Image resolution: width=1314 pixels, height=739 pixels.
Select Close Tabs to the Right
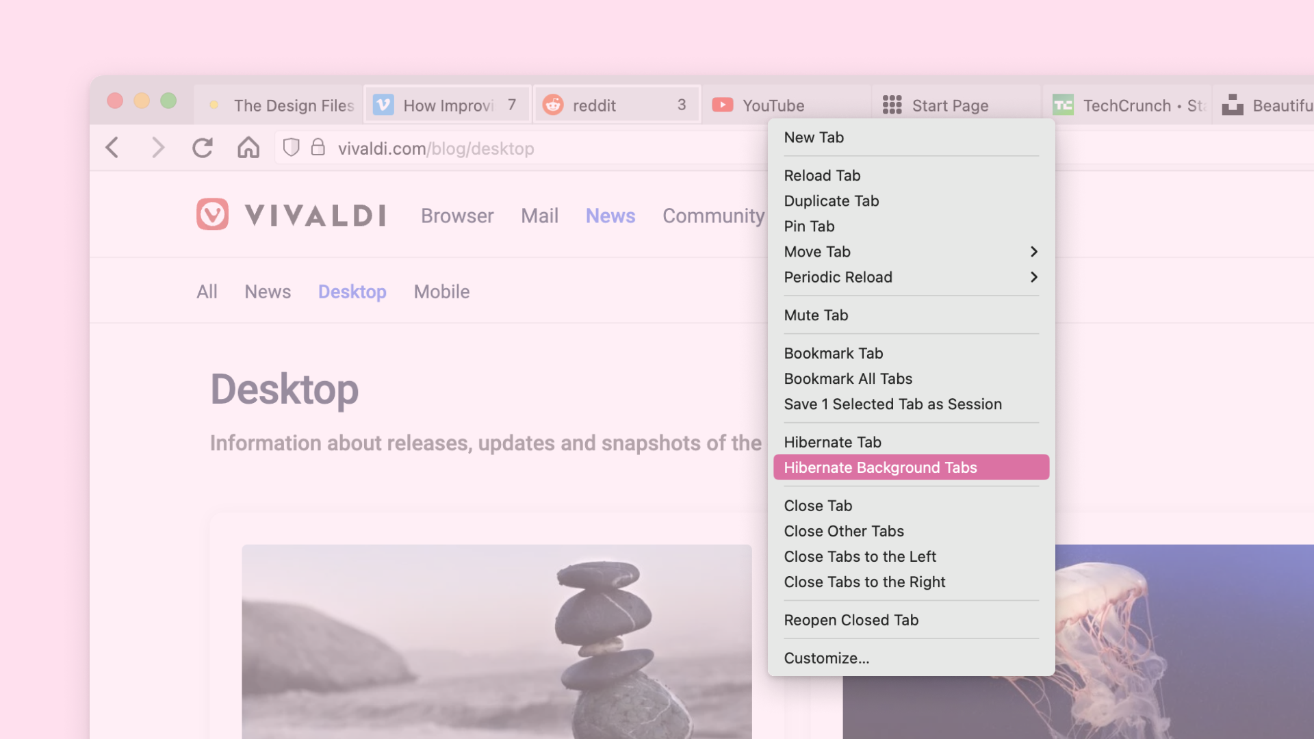point(911,582)
